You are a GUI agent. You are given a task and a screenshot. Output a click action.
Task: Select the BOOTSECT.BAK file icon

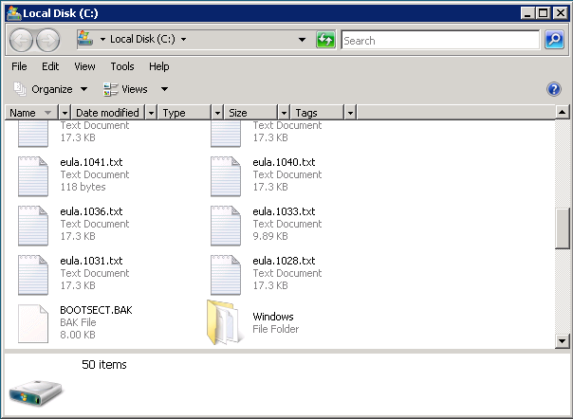pos(33,323)
